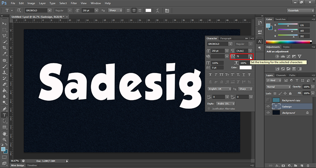This screenshot has width=316, height=168.
Task: Select the Hand tool
Action: pos(4,133)
